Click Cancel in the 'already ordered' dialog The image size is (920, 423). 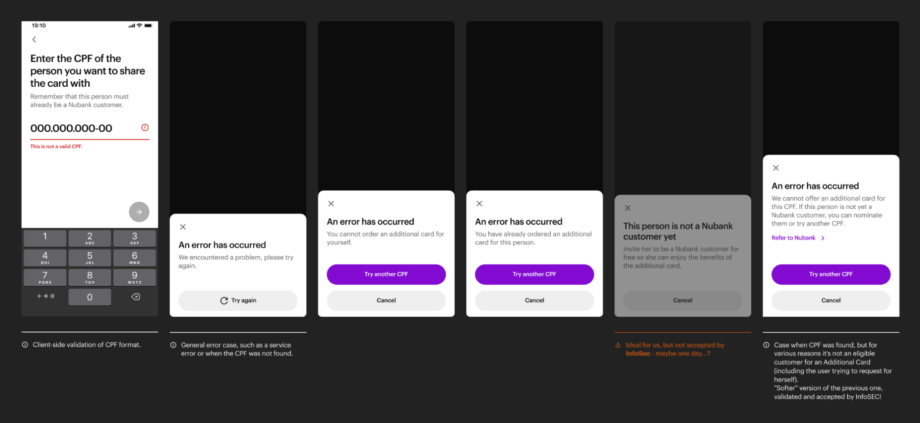534,300
